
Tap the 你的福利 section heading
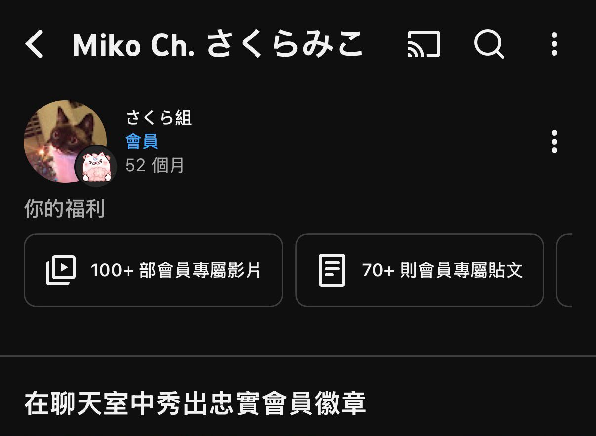point(65,209)
